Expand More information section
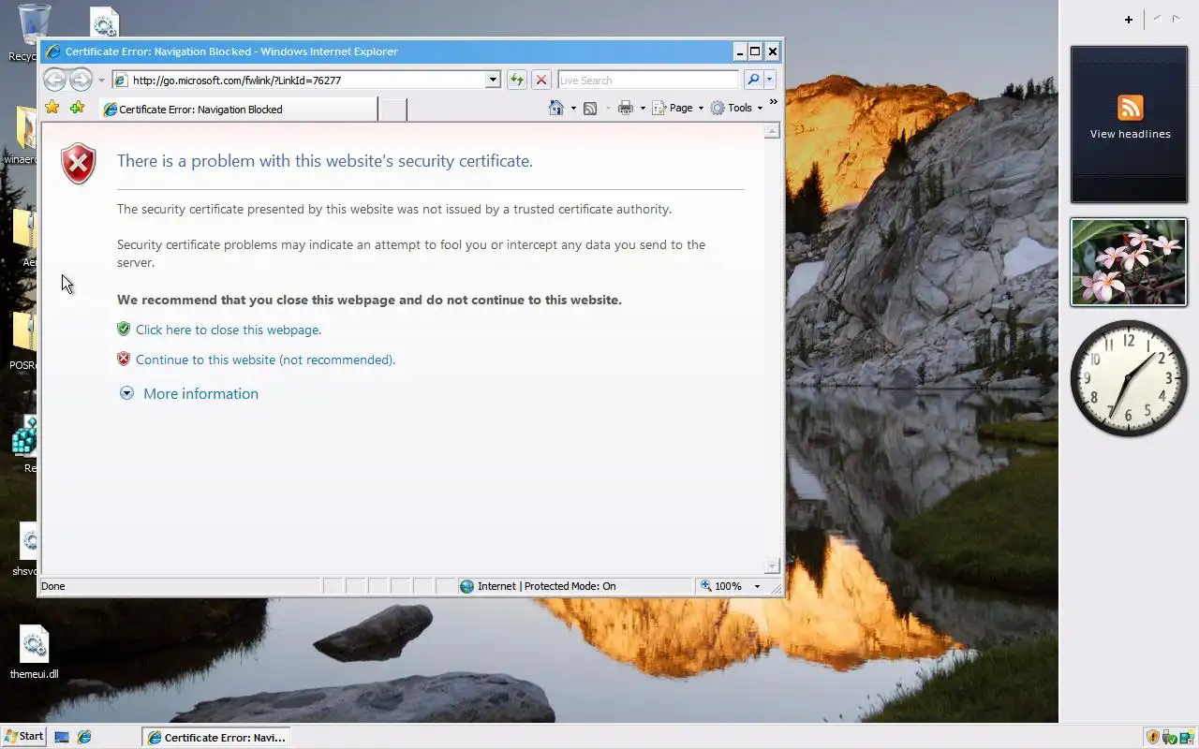Image resolution: width=1199 pixels, height=749 pixels. click(126, 393)
